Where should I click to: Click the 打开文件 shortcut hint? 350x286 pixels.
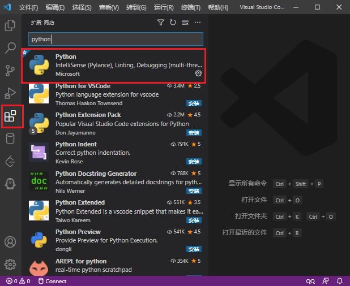(254, 200)
